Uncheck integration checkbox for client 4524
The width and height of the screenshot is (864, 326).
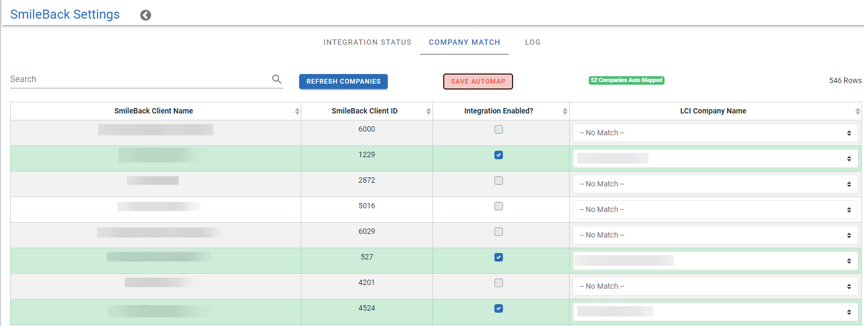pos(499,308)
